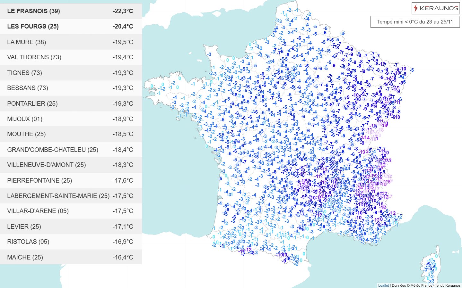Click the -10 marker near the Pyrenees
Image resolution: width=462 pixels, height=288 pixels.
(279, 255)
